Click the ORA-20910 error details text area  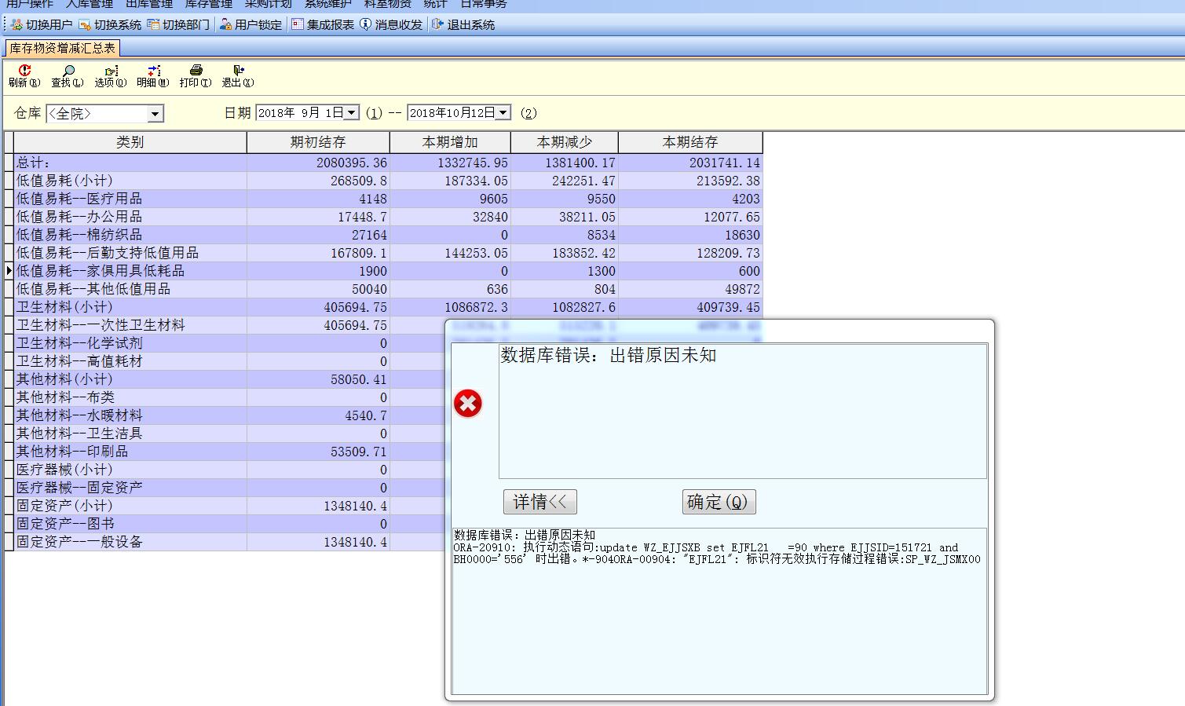[x=719, y=611]
